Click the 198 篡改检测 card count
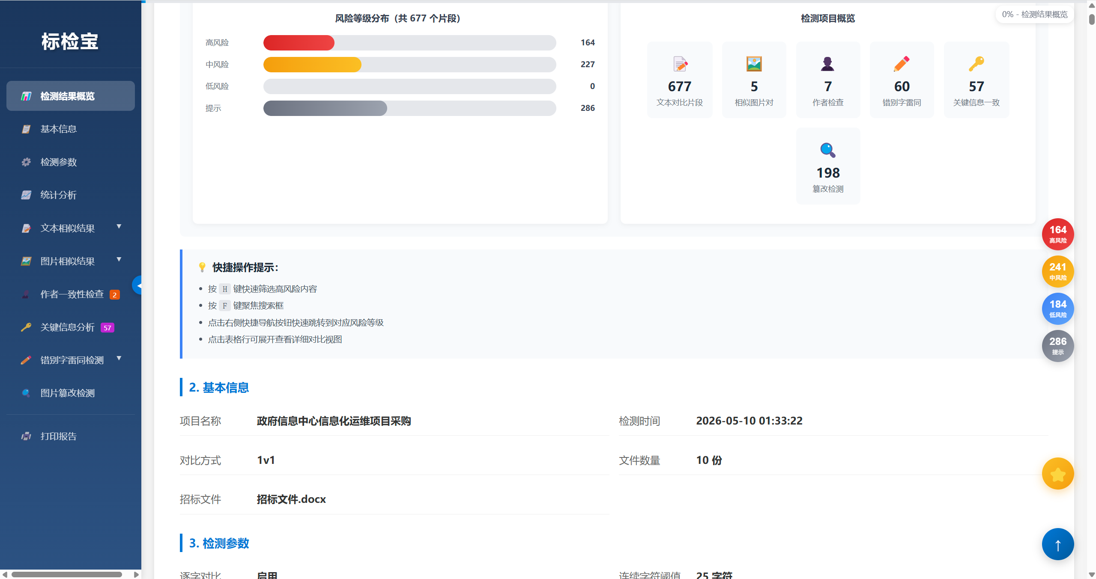The width and height of the screenshot is (1096, 579). (x=828, y=173)
